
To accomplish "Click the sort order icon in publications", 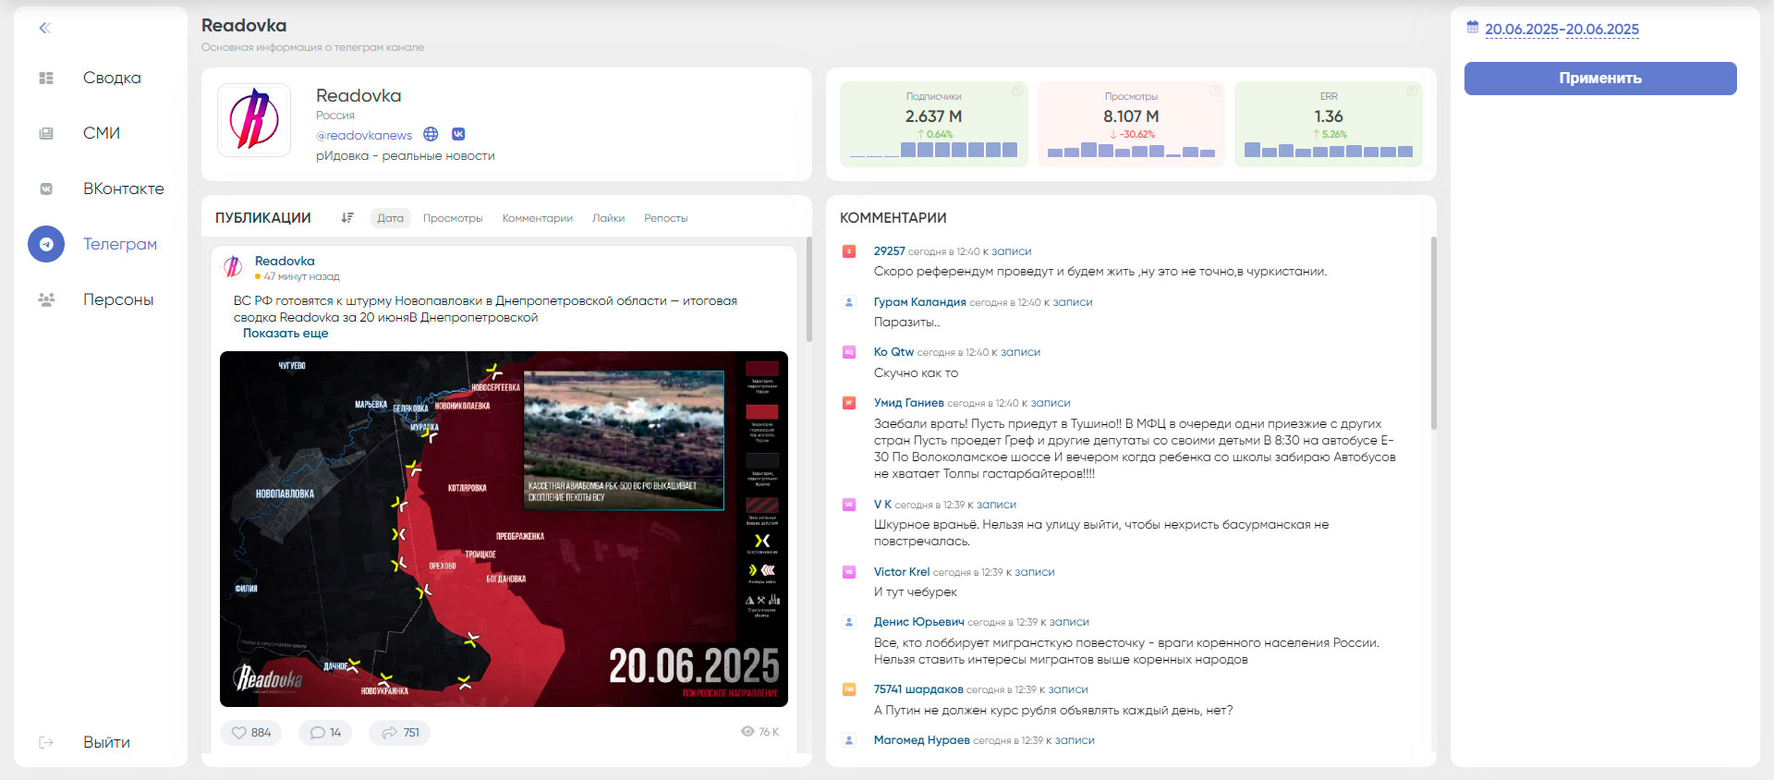I will click(x=347, y=218).
